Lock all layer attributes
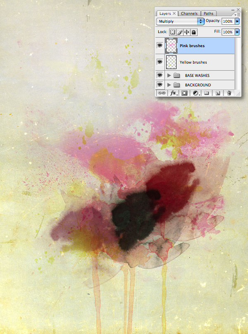Viewport: 248px width, 334px height. point(194,32)
